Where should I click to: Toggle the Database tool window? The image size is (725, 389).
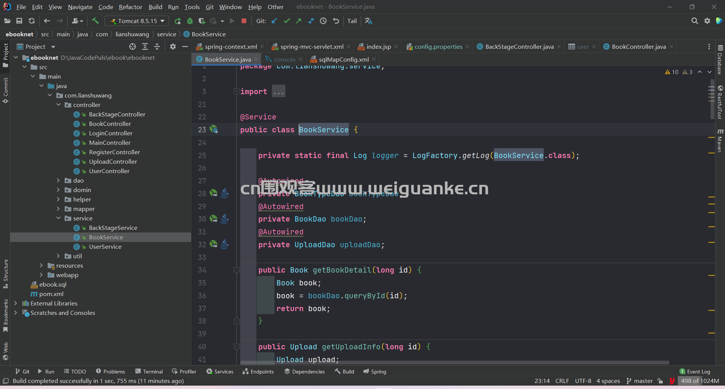(x=720, y=59)
